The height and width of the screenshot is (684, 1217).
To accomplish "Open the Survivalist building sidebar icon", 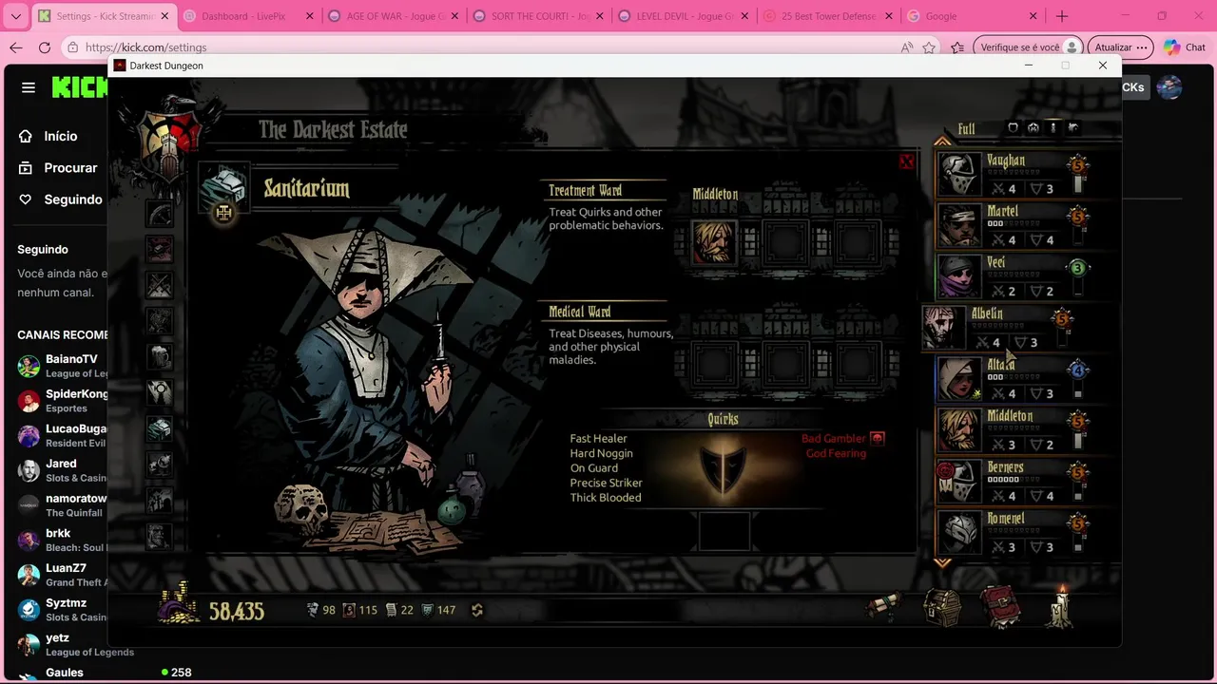I will pyautogui.click(x=159, y=321).
